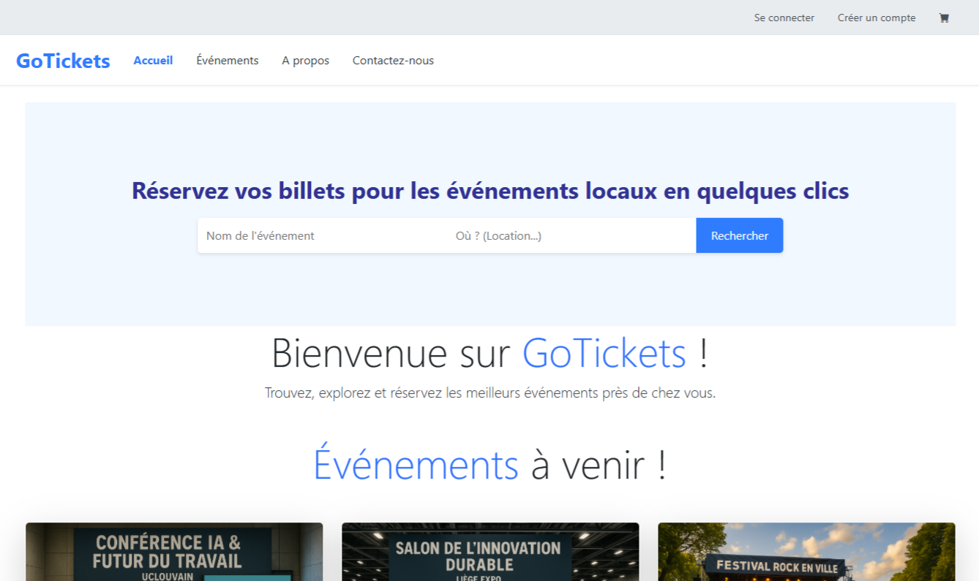Open the Contactez-nous menu item
The width and height of the screenshot is (979, 581).
pos(393,61)
